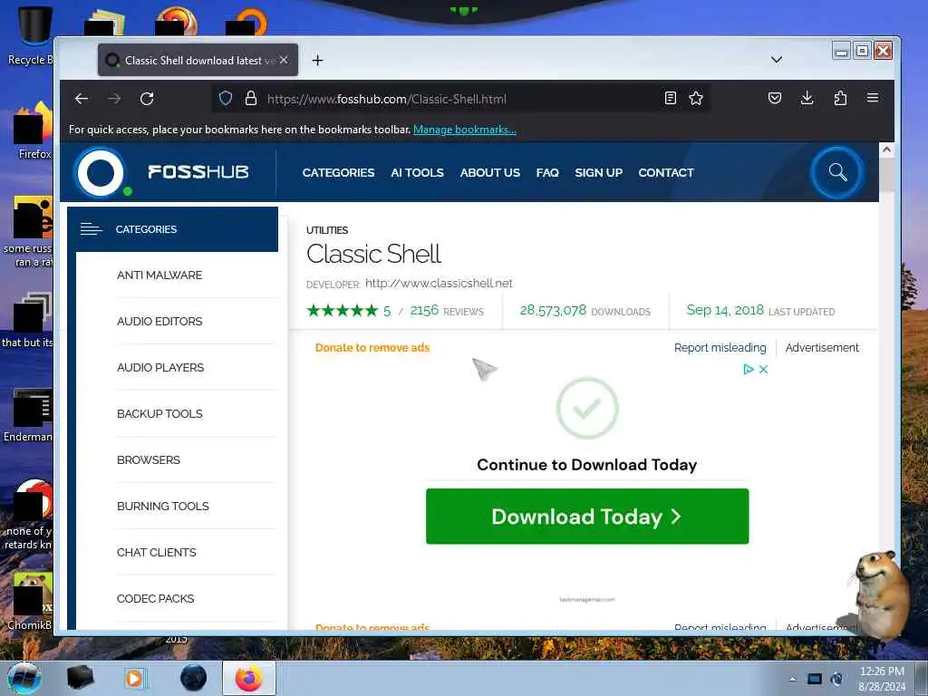Toggle the sidebar categories list icon

(x=91, y=229)
